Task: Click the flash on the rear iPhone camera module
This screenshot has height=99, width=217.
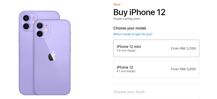Action: tap(33, 22)
